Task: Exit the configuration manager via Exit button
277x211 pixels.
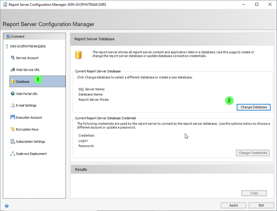Action: tap(261, 205)
